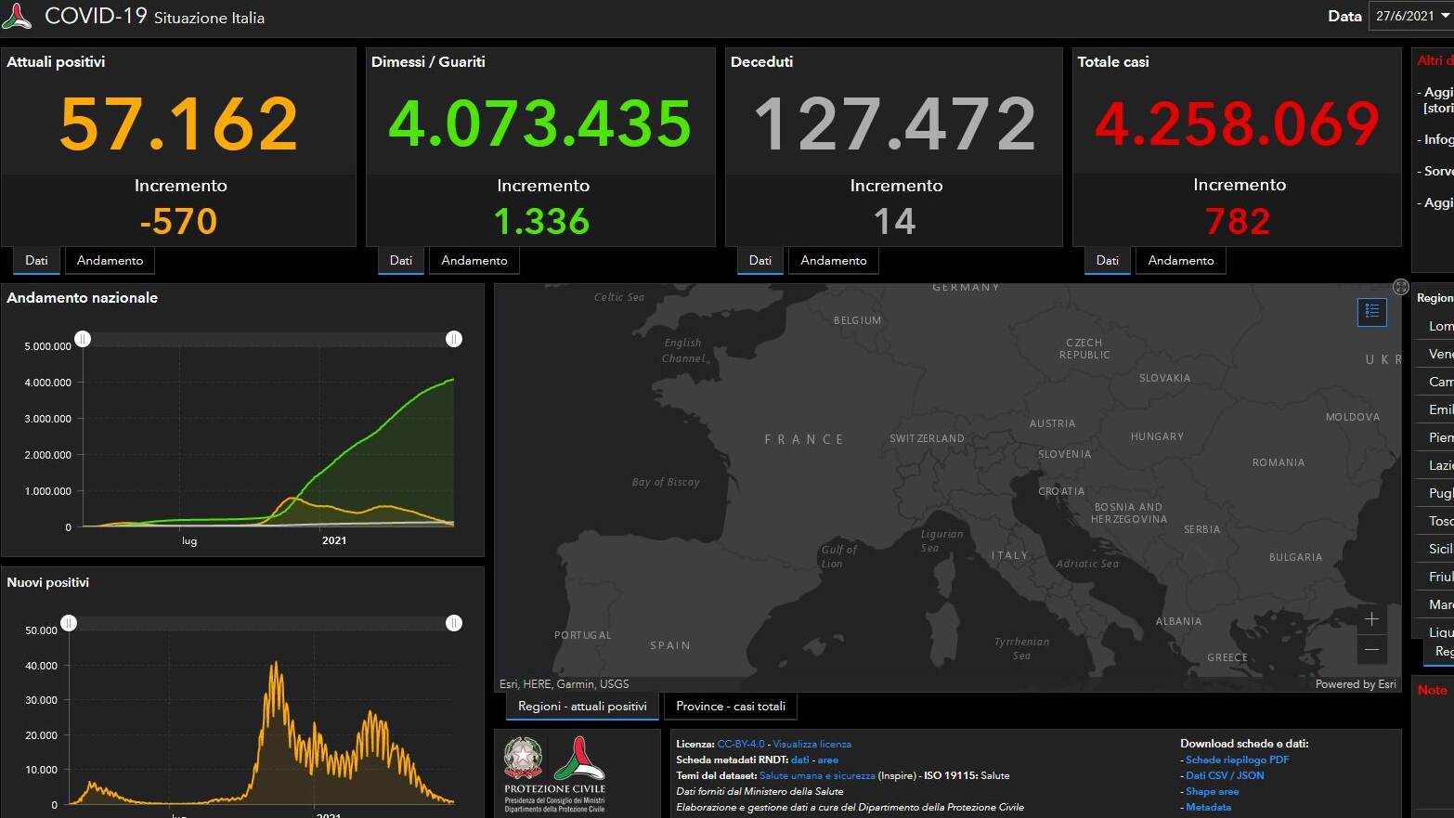
Task: Switch map to Province - casi totali
Action: pyautogui.click(x=730, y=707)
